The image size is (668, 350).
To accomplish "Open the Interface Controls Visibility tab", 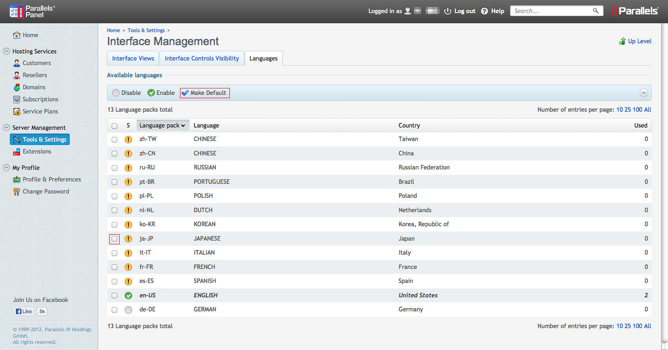I will [202, 58].
